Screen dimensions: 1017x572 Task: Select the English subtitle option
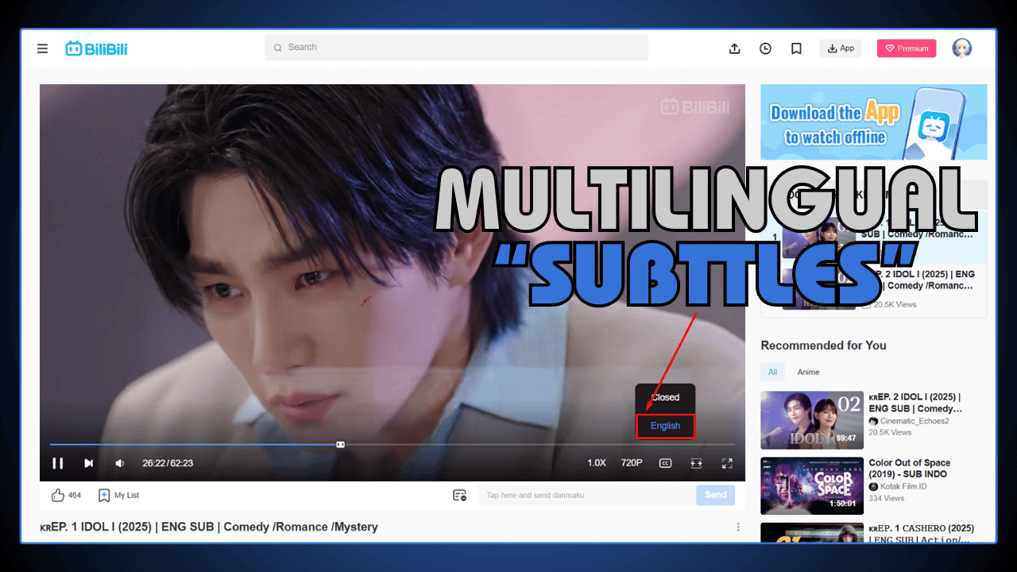[665, 426]
